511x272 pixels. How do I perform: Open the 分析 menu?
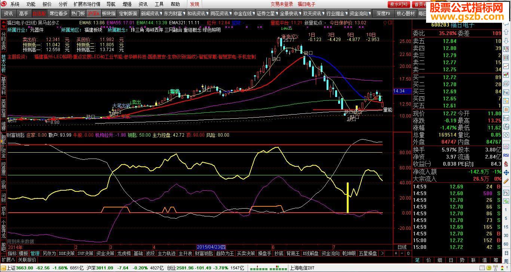63,4
